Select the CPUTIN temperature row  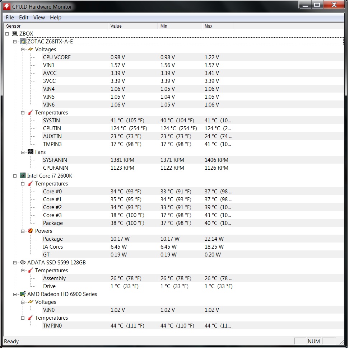[193, 128]
